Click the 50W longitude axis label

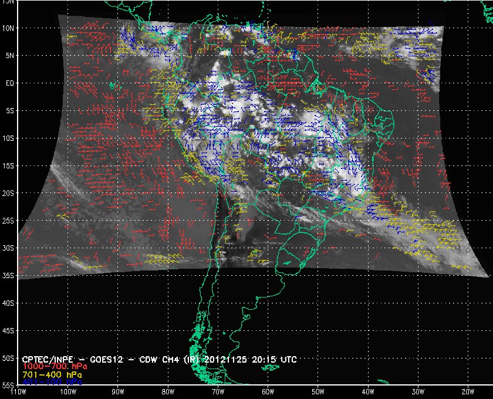[318, 391]
